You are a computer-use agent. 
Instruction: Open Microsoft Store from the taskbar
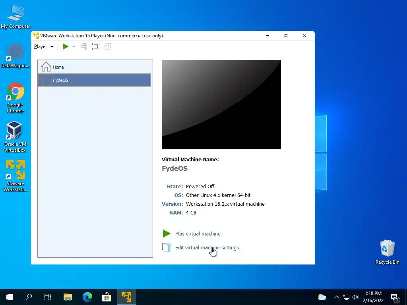click(107, 297)
